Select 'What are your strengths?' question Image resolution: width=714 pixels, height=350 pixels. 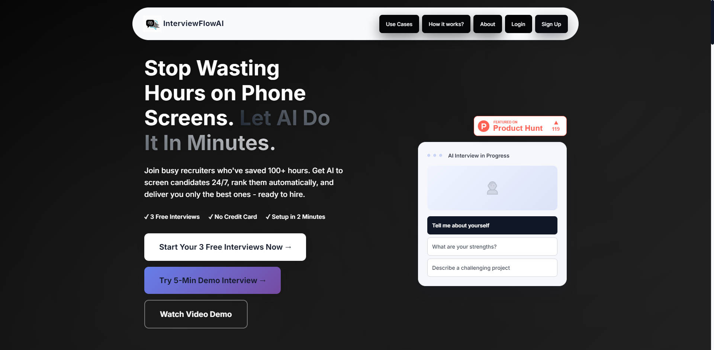(x=492, y=247)
